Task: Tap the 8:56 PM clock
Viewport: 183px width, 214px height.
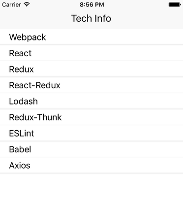Action: tap(92, 4)
